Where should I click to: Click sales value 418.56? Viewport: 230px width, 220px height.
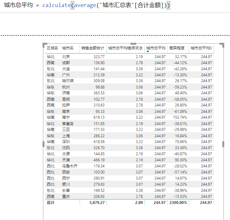tap(99, 142)
